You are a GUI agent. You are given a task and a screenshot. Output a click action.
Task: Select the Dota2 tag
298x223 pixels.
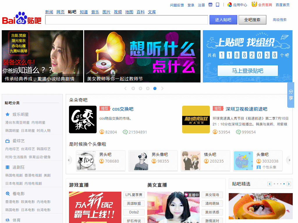pyautogui.click(x=134, y=212)
